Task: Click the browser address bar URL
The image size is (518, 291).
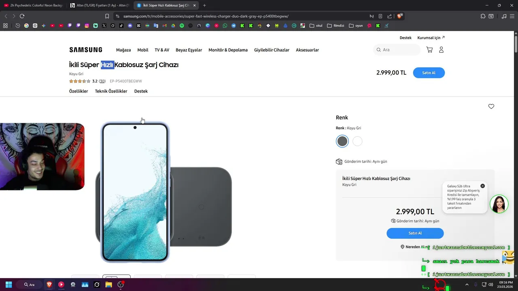Action: [206, 16]
